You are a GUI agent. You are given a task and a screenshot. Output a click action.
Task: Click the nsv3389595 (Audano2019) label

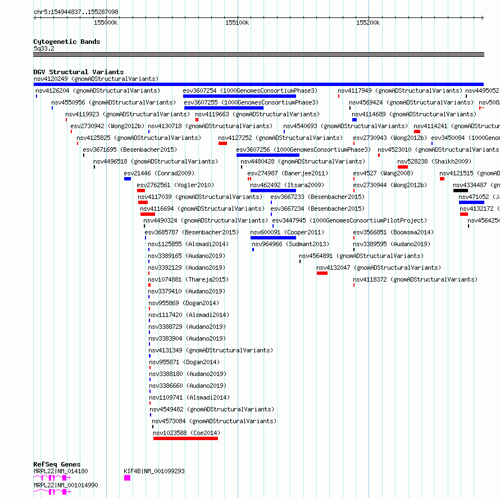click(392, 244)
